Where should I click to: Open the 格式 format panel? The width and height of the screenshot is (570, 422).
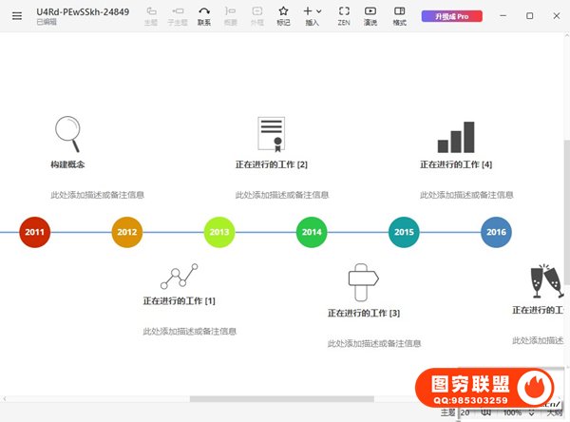pos(399,15)
